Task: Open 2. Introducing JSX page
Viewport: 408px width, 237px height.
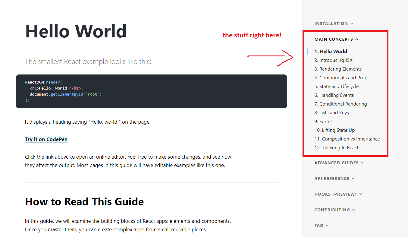Action: click(333, 60)
